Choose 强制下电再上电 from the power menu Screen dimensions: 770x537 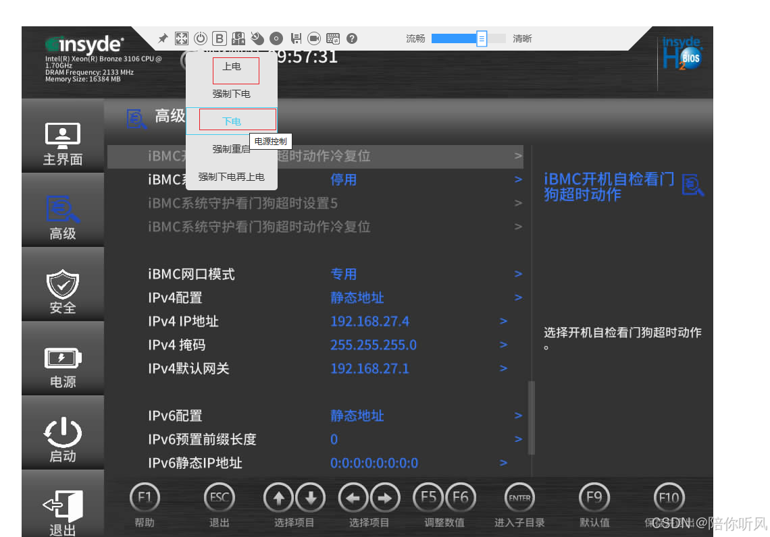coord(232,177)
